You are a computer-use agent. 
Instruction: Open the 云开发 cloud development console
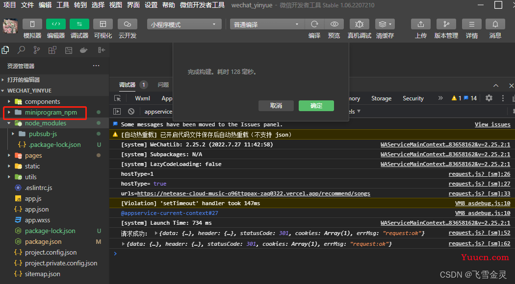point(127,24)
